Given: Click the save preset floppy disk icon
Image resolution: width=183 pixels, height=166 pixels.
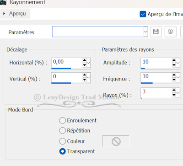Looking at the screenshot, I should pos(156,32).
